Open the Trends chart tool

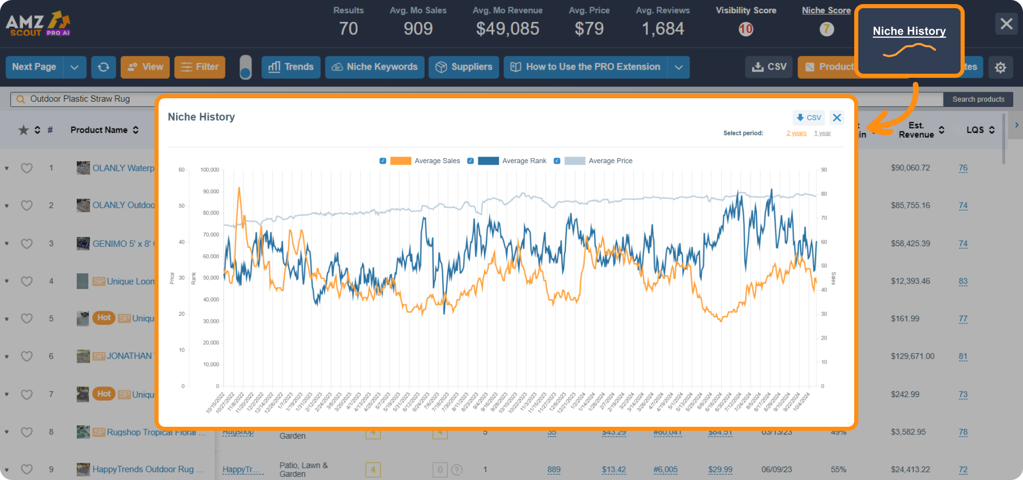point(291,67)
